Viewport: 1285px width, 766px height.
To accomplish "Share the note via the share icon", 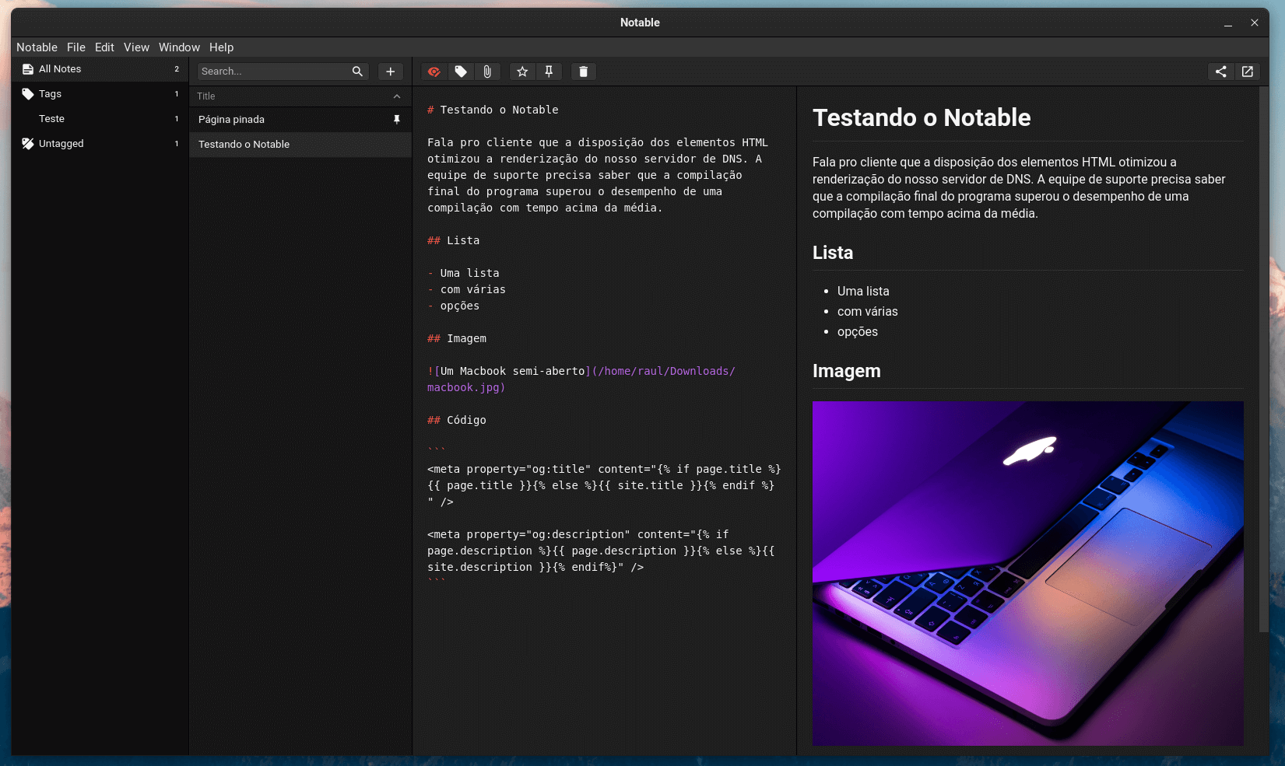I will click(x=1220, y=72).
